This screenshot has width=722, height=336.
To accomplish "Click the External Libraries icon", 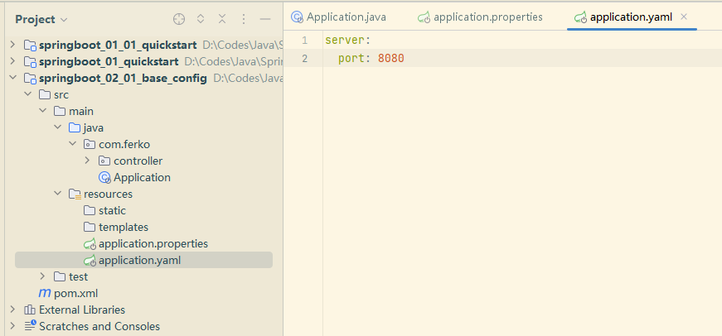I will click(30, 310).
